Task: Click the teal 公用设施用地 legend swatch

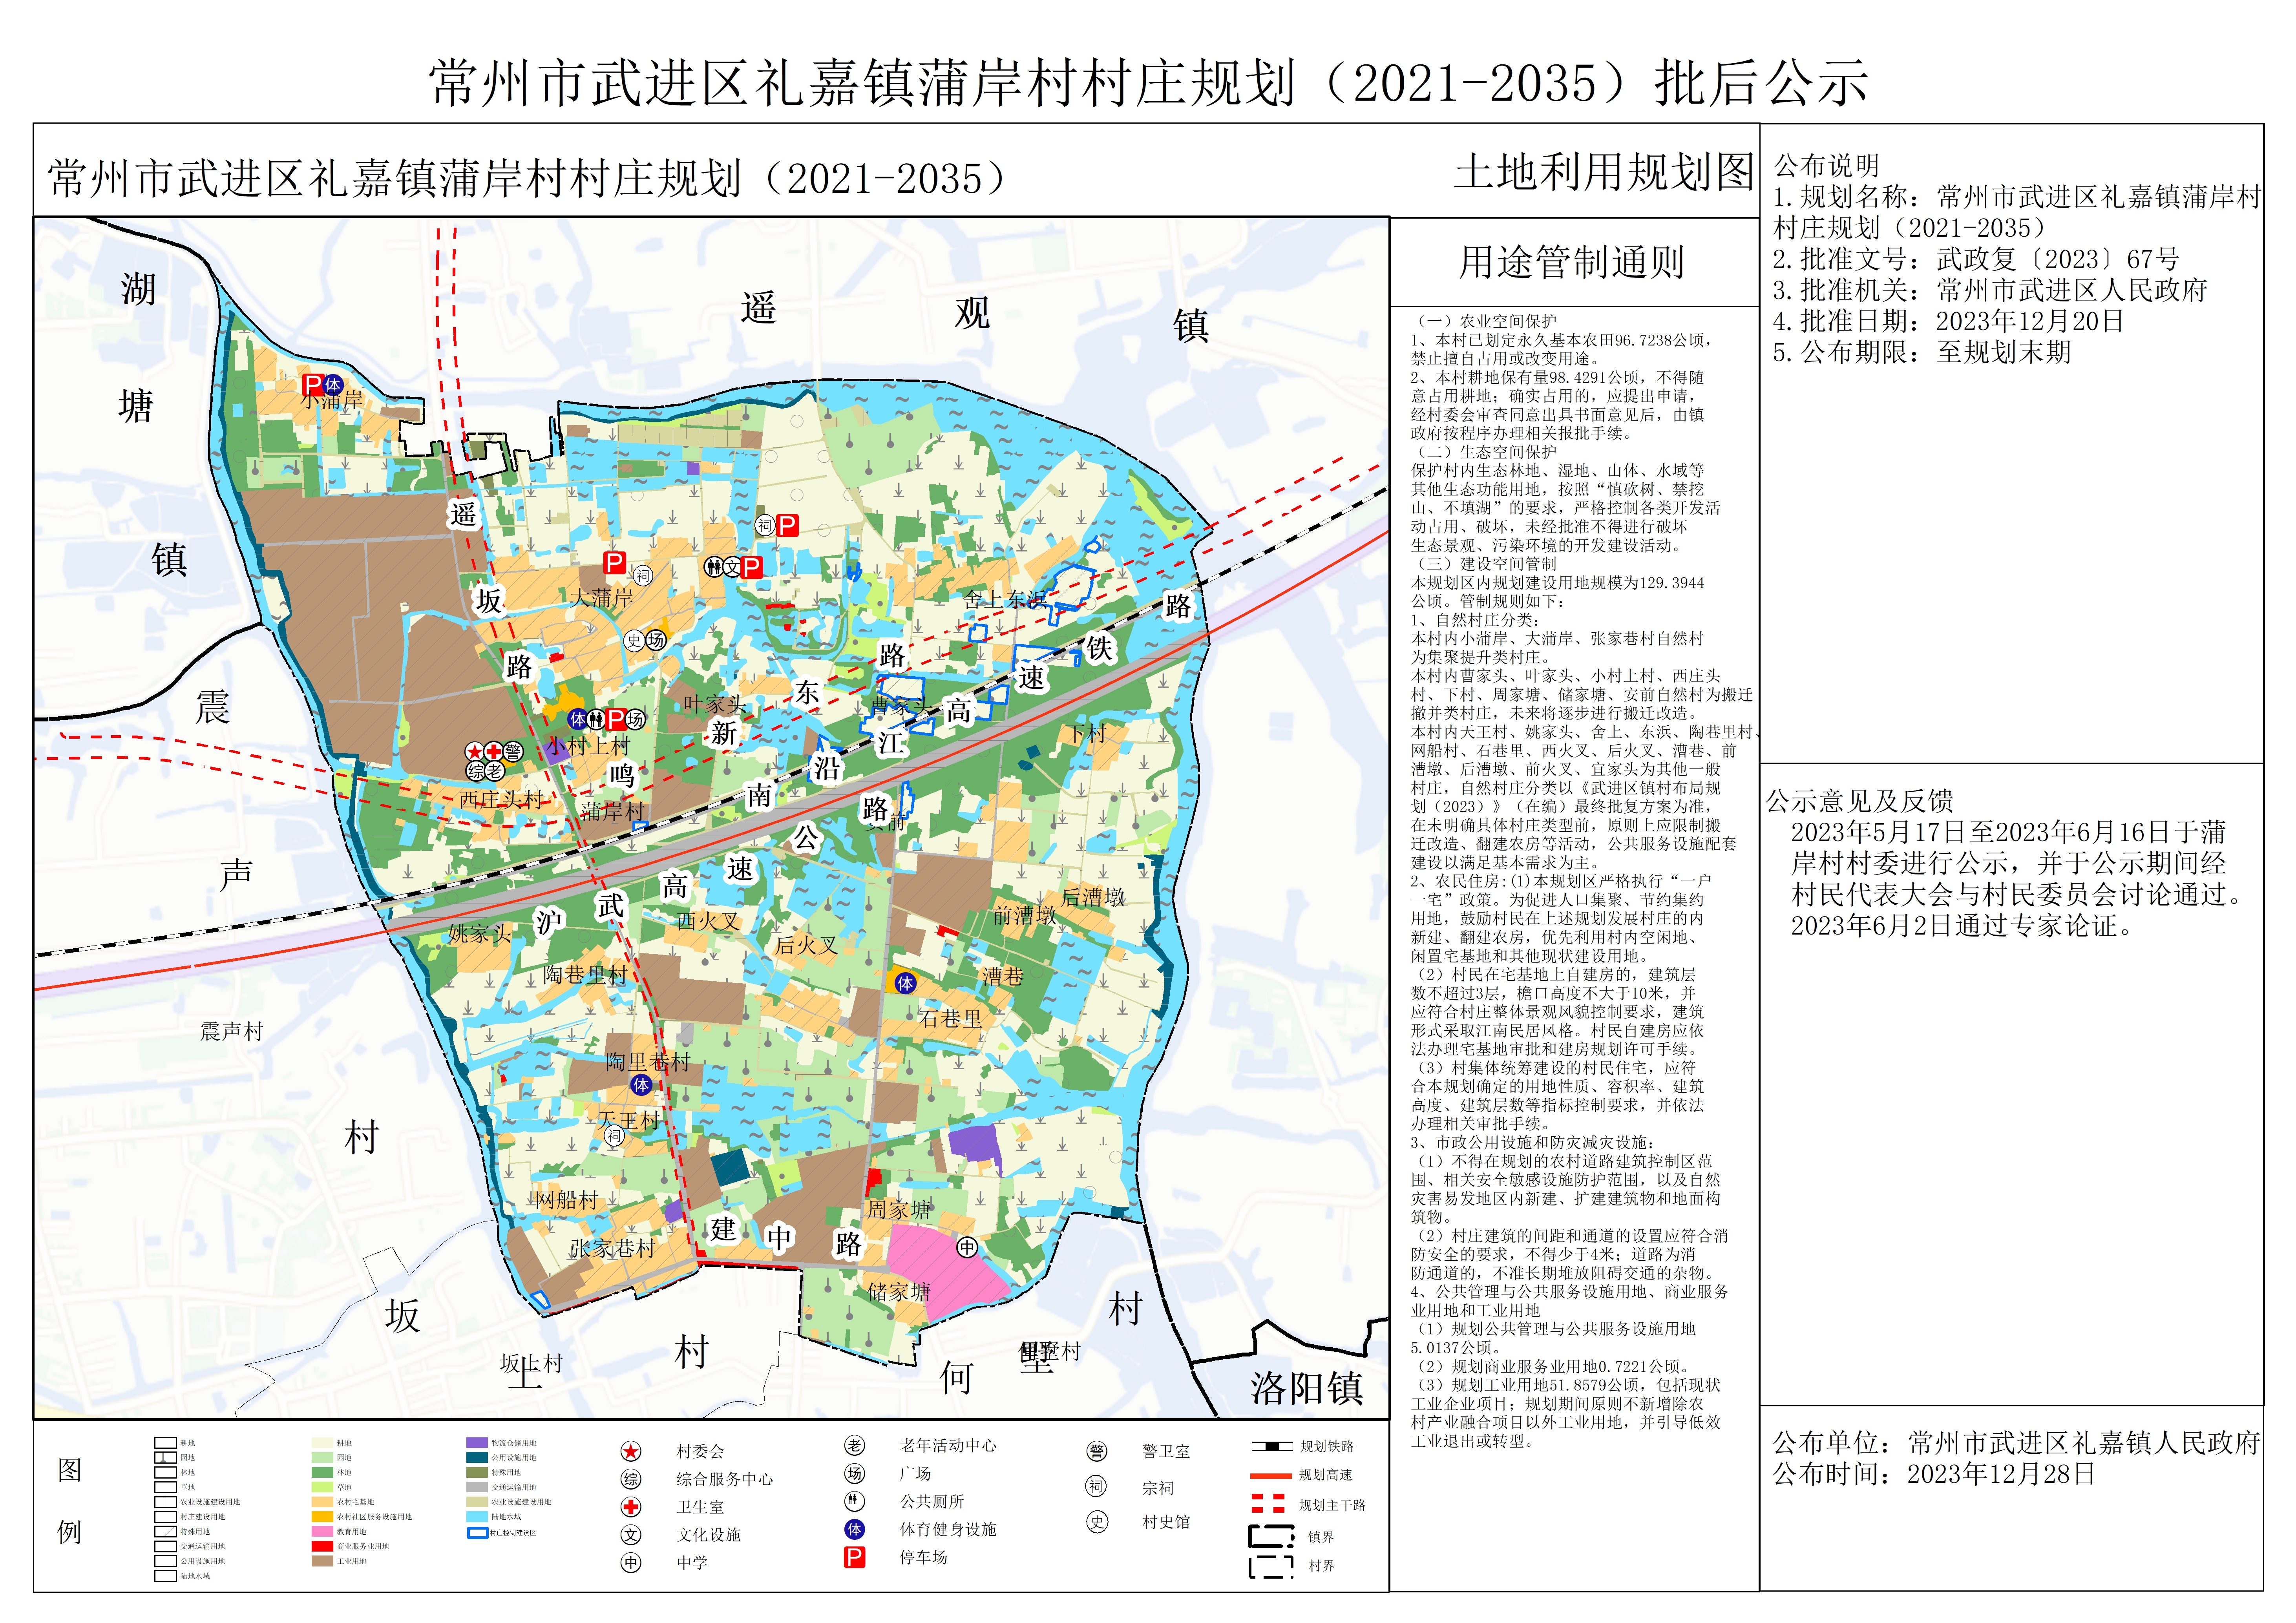Action: 477,1458
